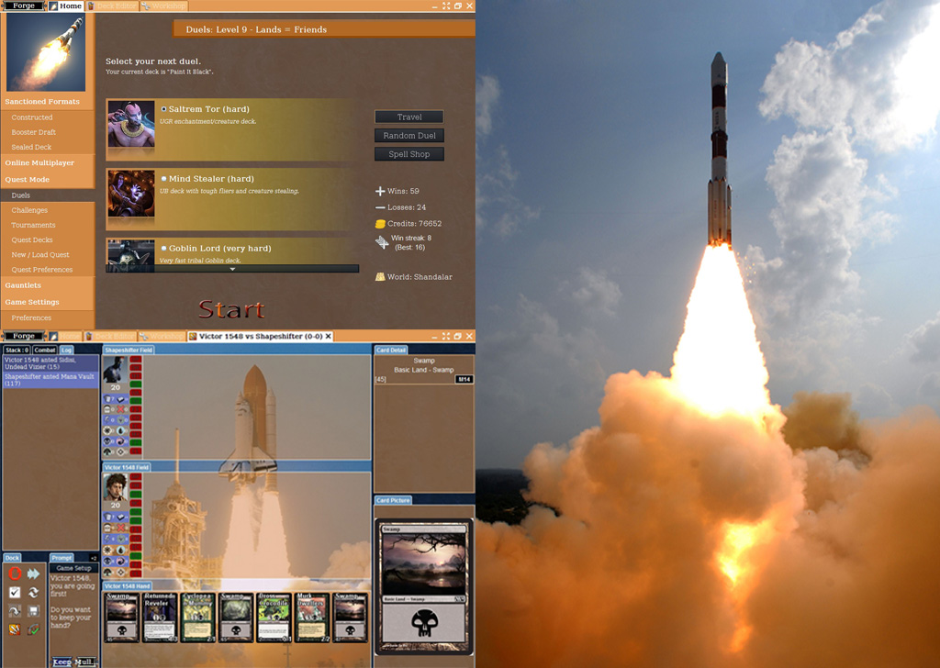
Task: Click Keep to keep your hand
Action: coord(62,661)
